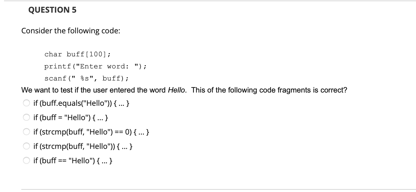Click the horizontal divider below the answers
This screenshot has height=192, width=416.
(208, 189)
